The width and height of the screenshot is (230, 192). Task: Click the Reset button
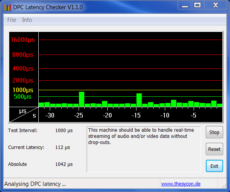(214, 149)
